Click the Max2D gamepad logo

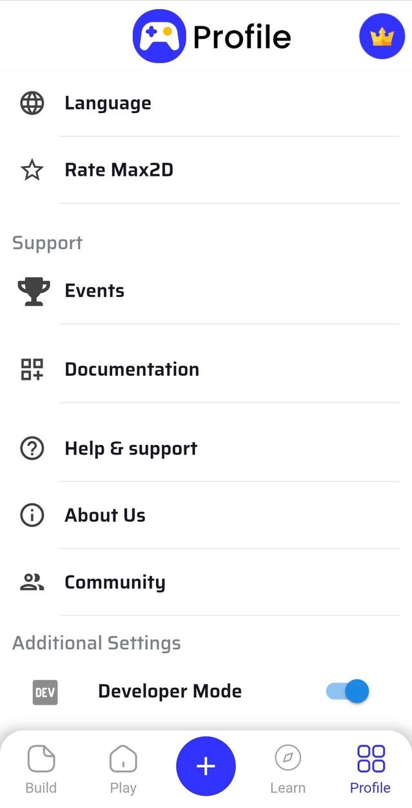click(x=159, y=36)
